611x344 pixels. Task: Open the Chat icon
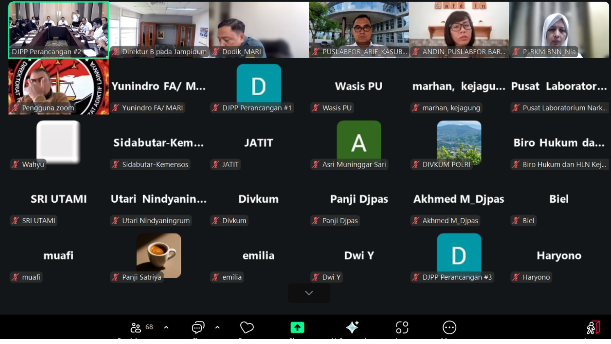[198, 327]
